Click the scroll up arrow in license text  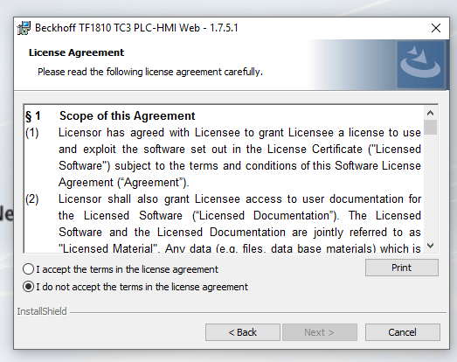(430, 113)
